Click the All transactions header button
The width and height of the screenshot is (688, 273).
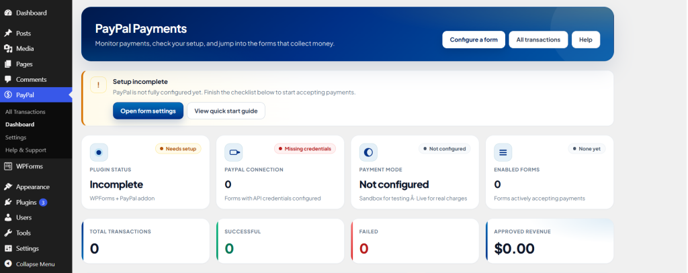[538, 40]
